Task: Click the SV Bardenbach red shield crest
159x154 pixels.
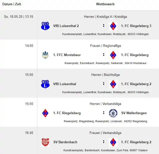Action: click(45, 142)
